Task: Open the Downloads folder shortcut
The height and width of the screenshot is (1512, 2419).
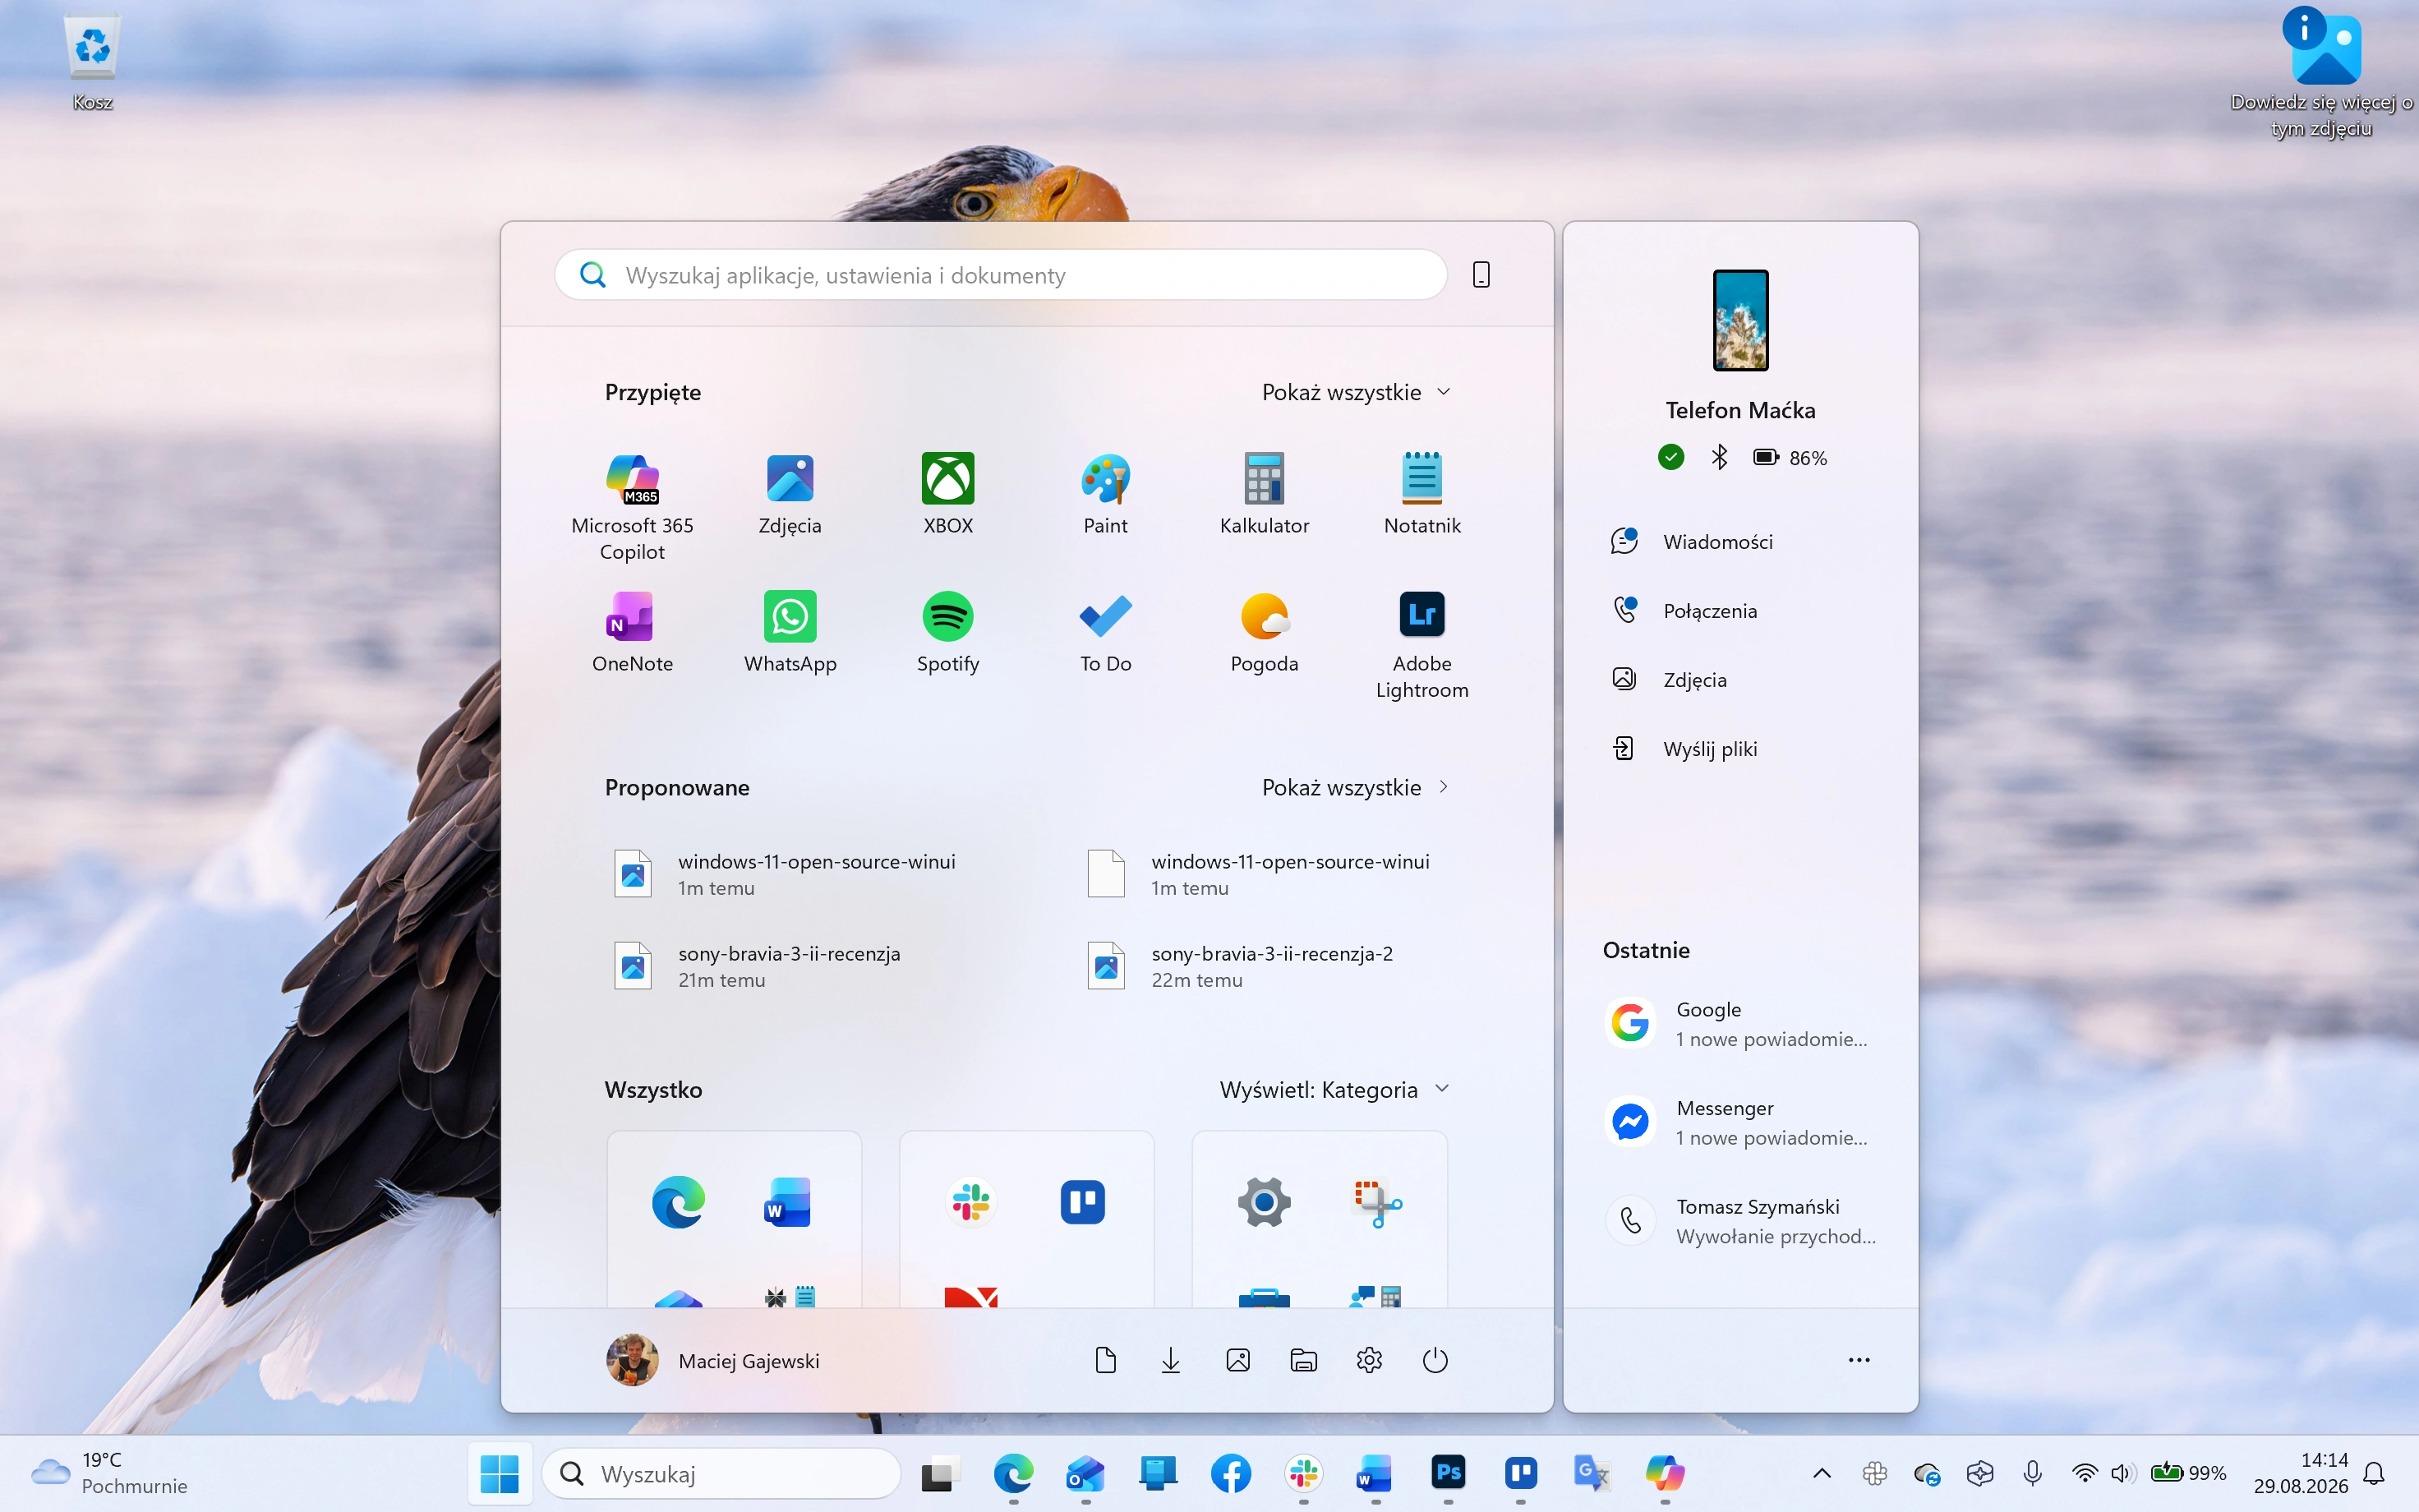Action: 1171,1360
